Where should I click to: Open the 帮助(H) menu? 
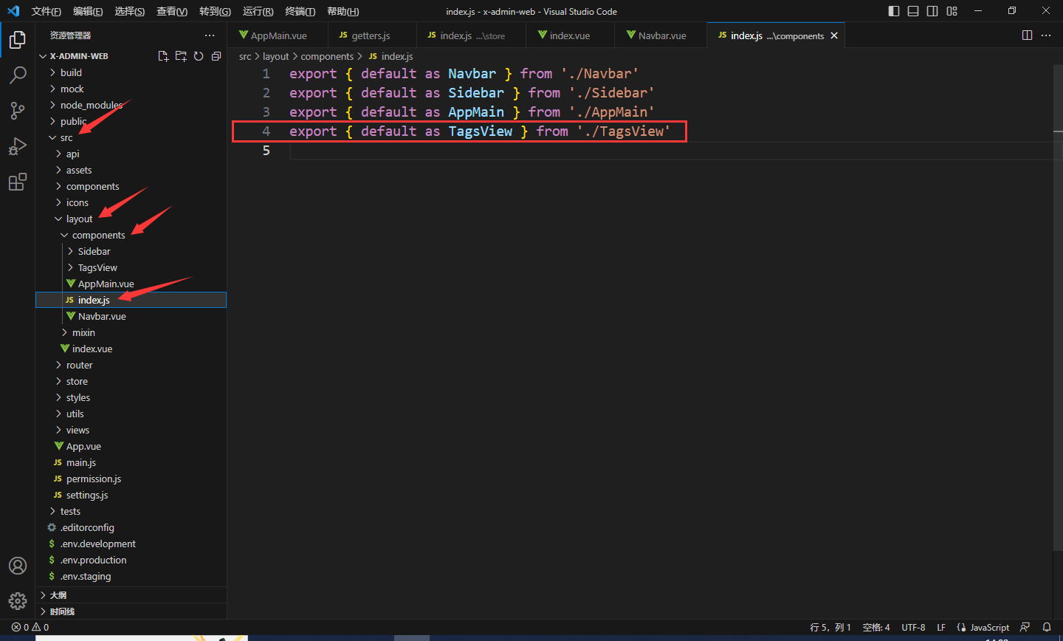tap(343, 11)
